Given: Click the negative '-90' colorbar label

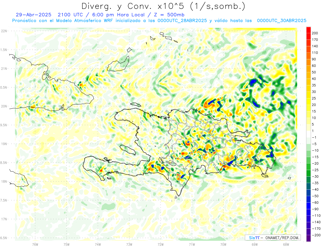Looking at the screenshot, I should [x=315, y=209].
